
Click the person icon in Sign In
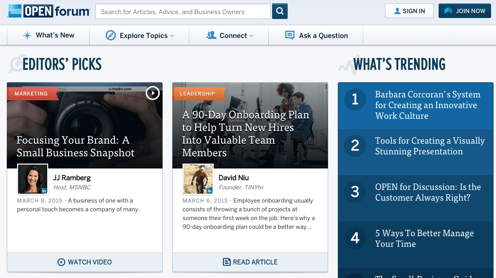pyautogui.click(x=397, y=11)
